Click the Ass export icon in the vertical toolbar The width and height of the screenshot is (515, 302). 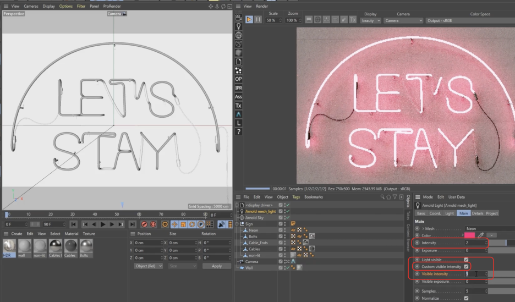coord(238,97)
